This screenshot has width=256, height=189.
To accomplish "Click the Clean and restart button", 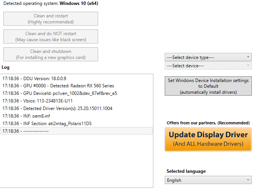I will [x=51, y=19].
